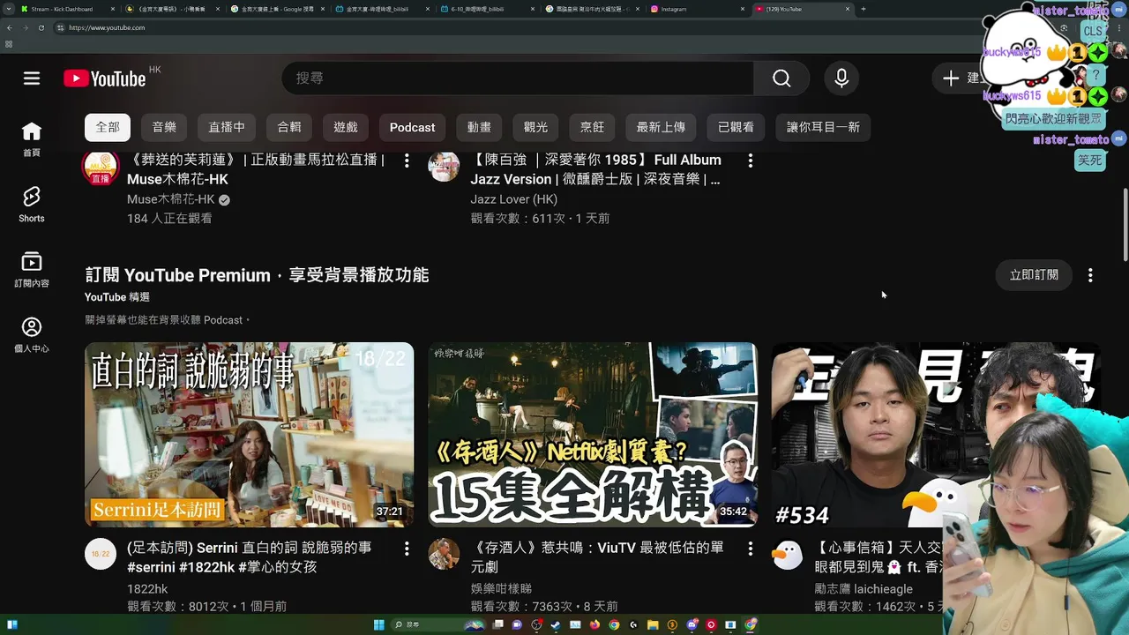Open File Explorer from the taskbar
Viewport: 1129px width, 635px height.
(653, 624)
